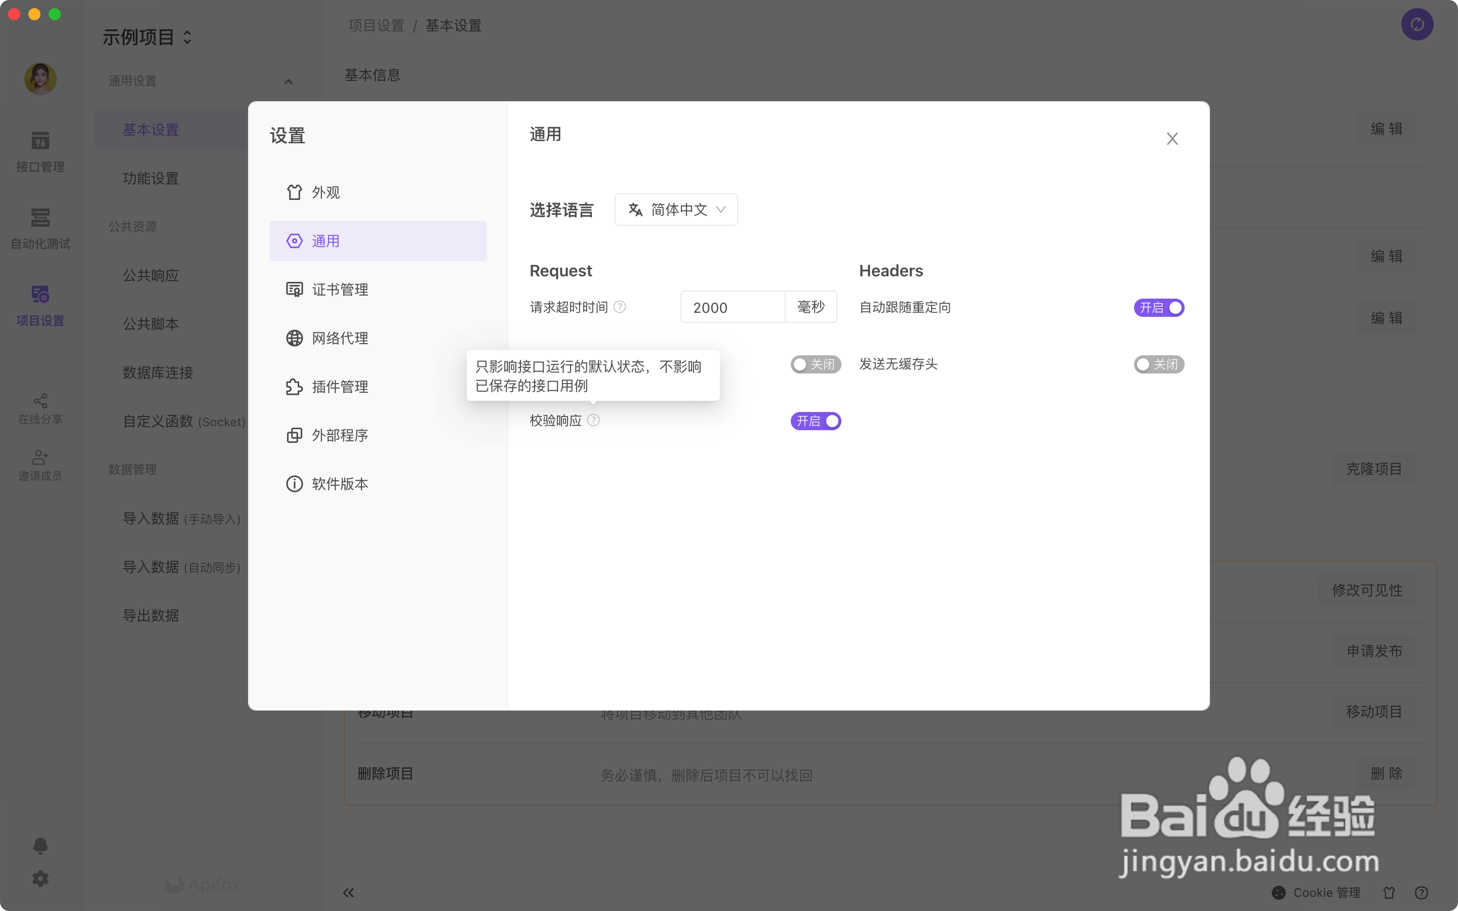Click the overlapping squares icon beside 外部程序
1458x911 pixels.
pyautogui.click(x=294, y=435)
